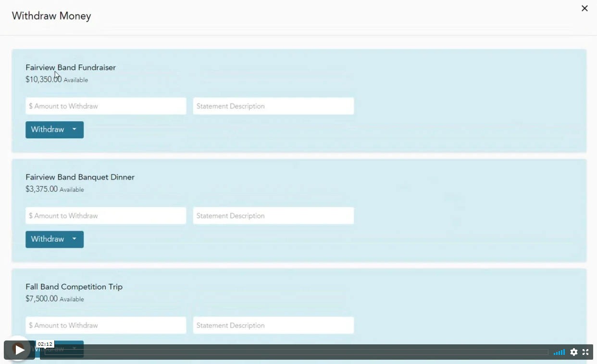Close the Withdraw Money dialog
The width and height of the screenshot is (597, 364).
585,9
